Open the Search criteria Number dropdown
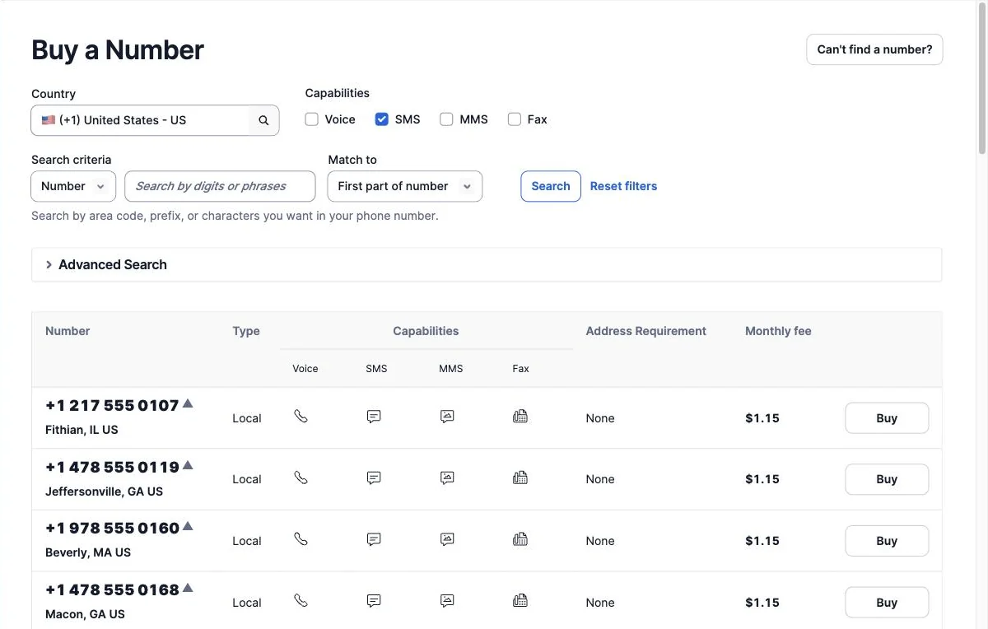 (73, 186)
